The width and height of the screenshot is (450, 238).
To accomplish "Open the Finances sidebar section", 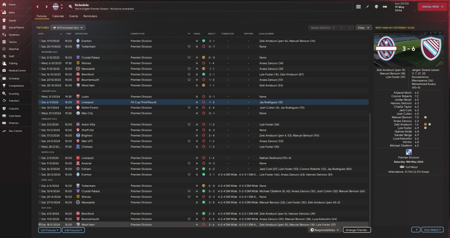I will click(15, 123).
